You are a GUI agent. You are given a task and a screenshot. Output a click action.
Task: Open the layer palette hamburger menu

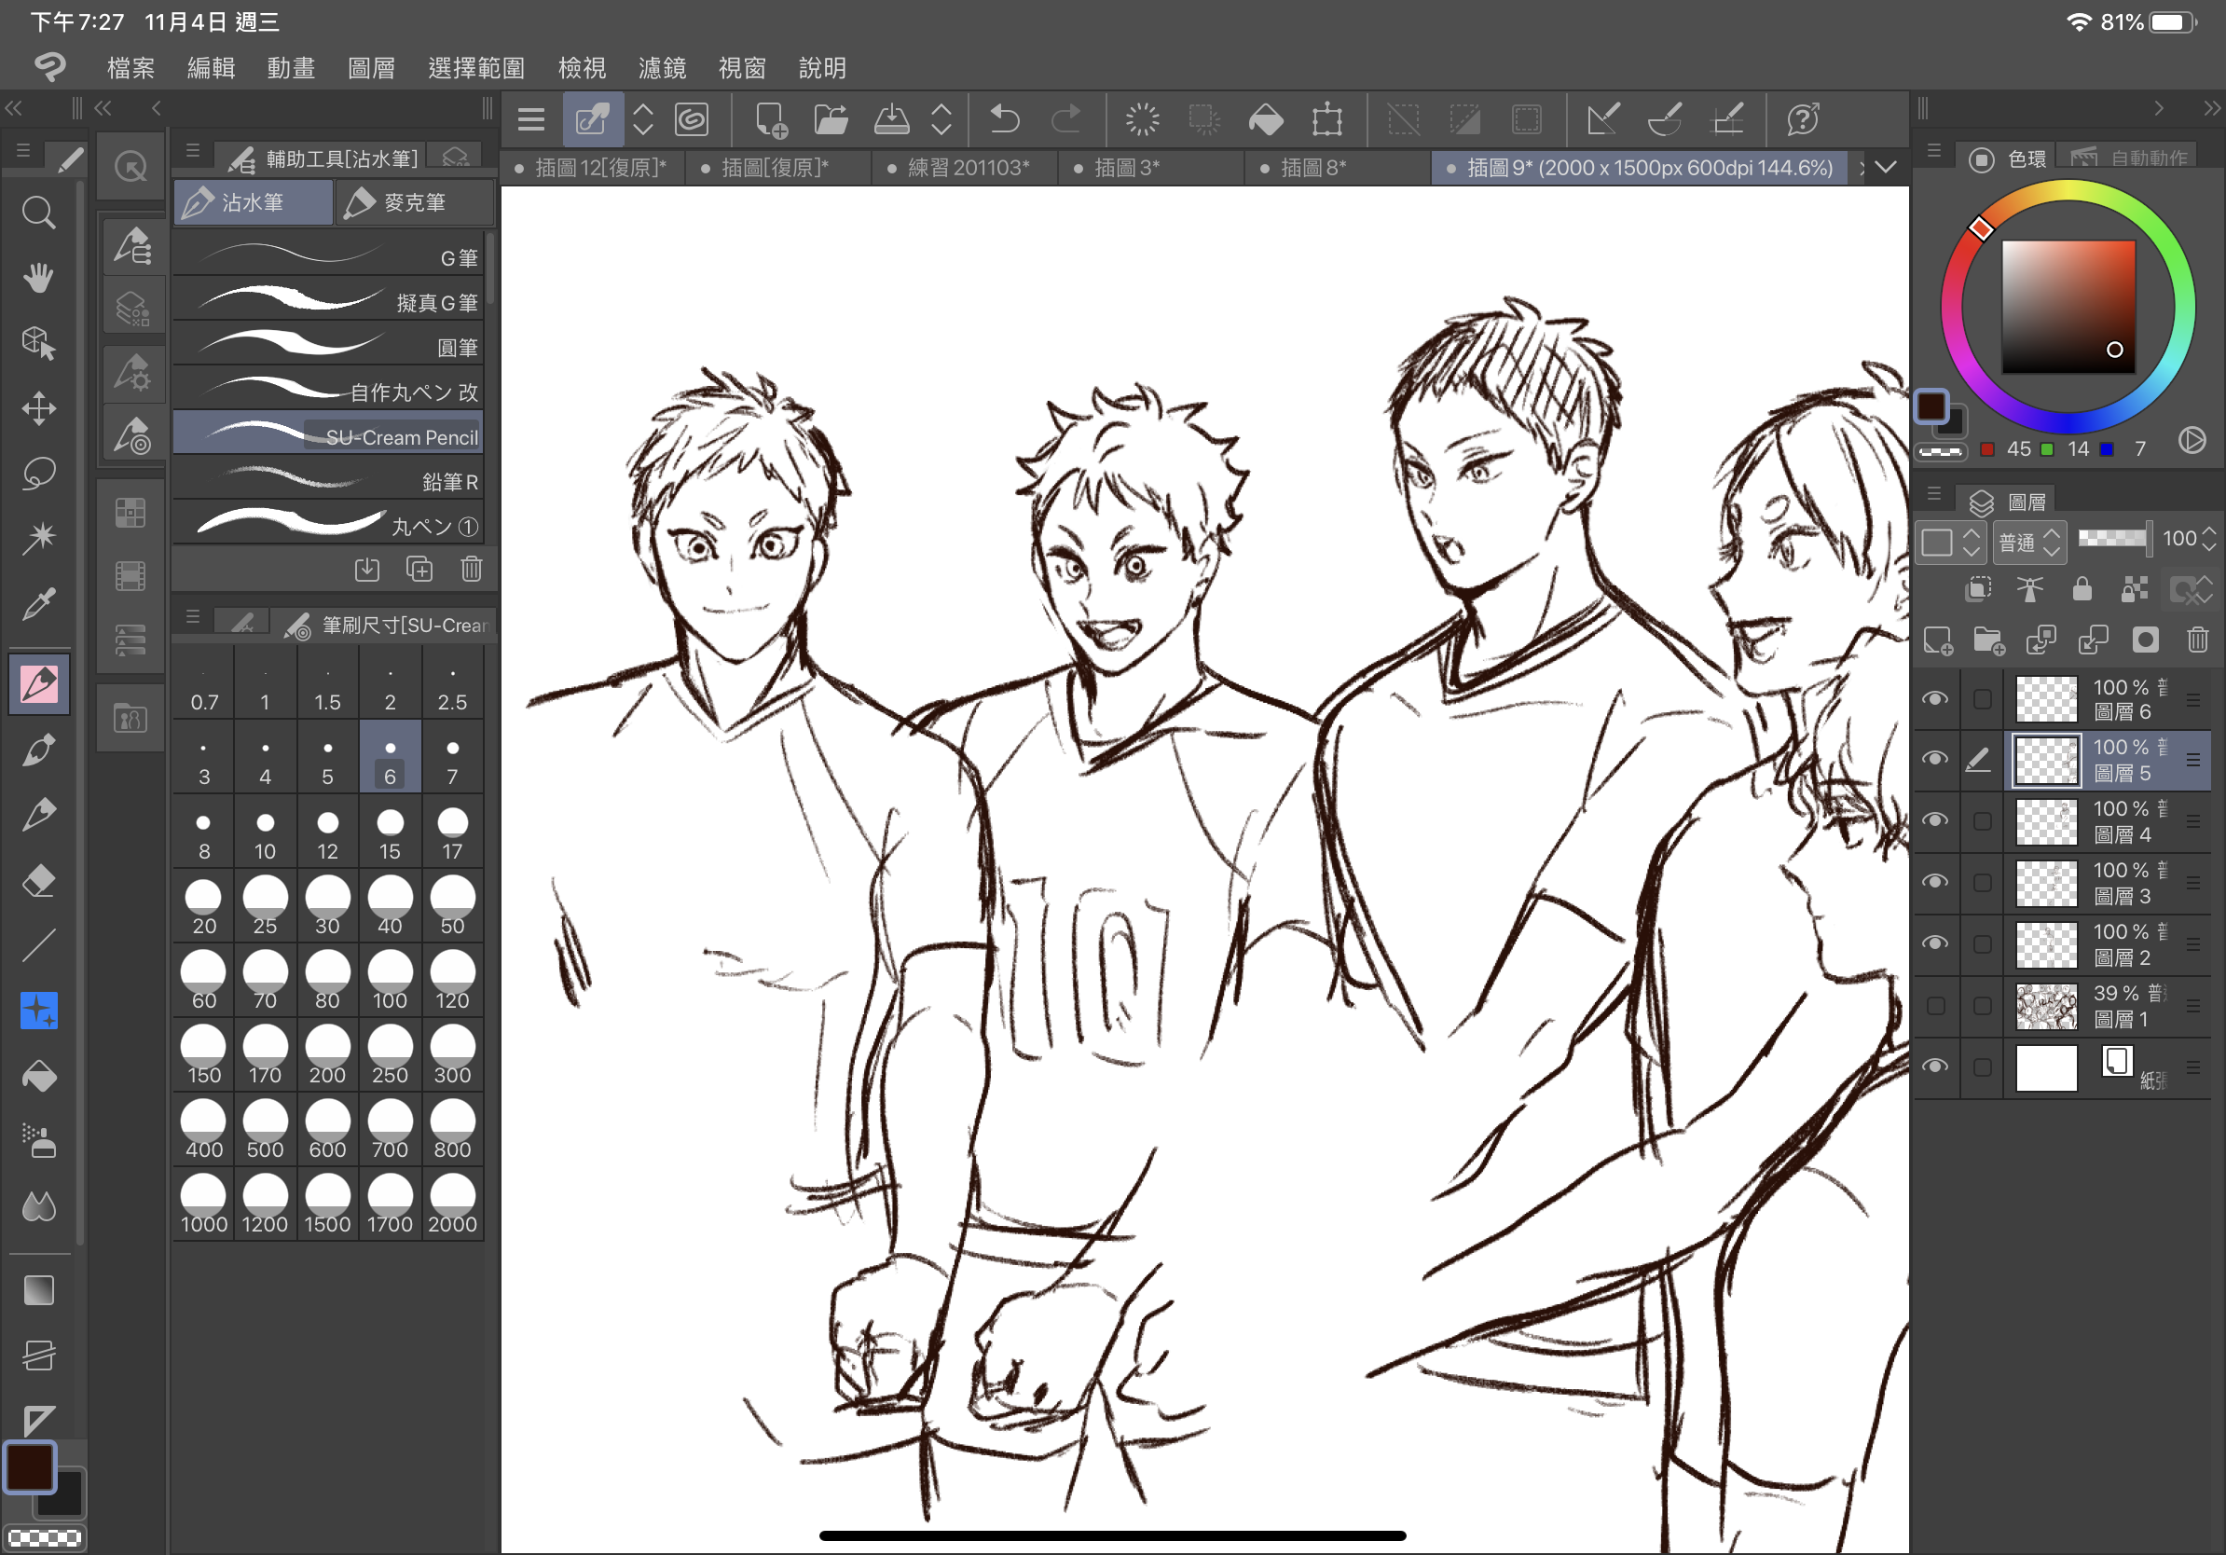(x=1934, y=494)
